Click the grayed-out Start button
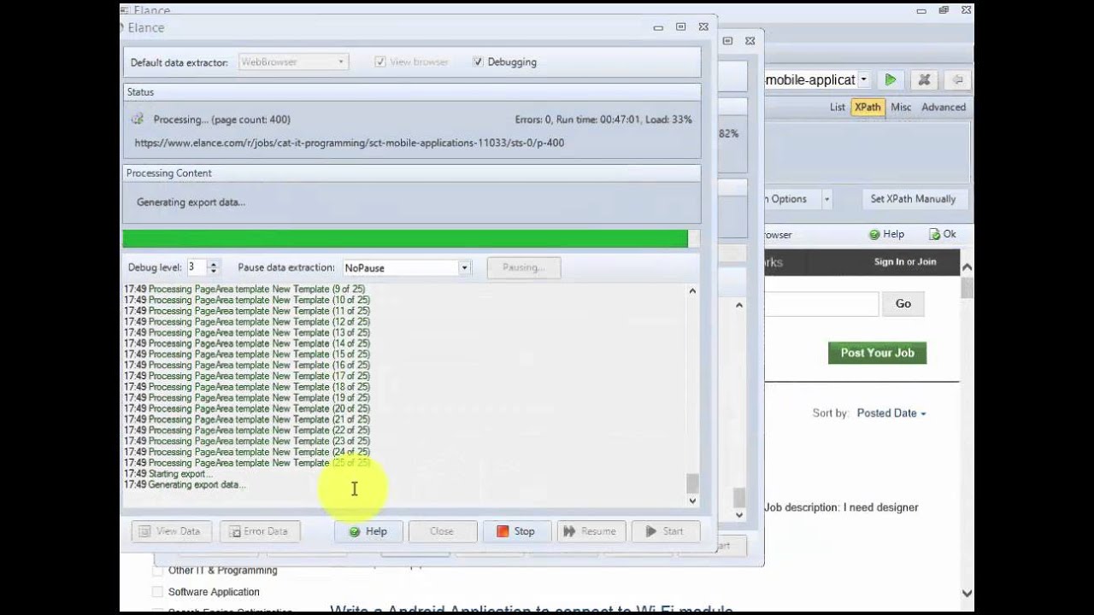The image size is (1094, 615). click(665, 531)
